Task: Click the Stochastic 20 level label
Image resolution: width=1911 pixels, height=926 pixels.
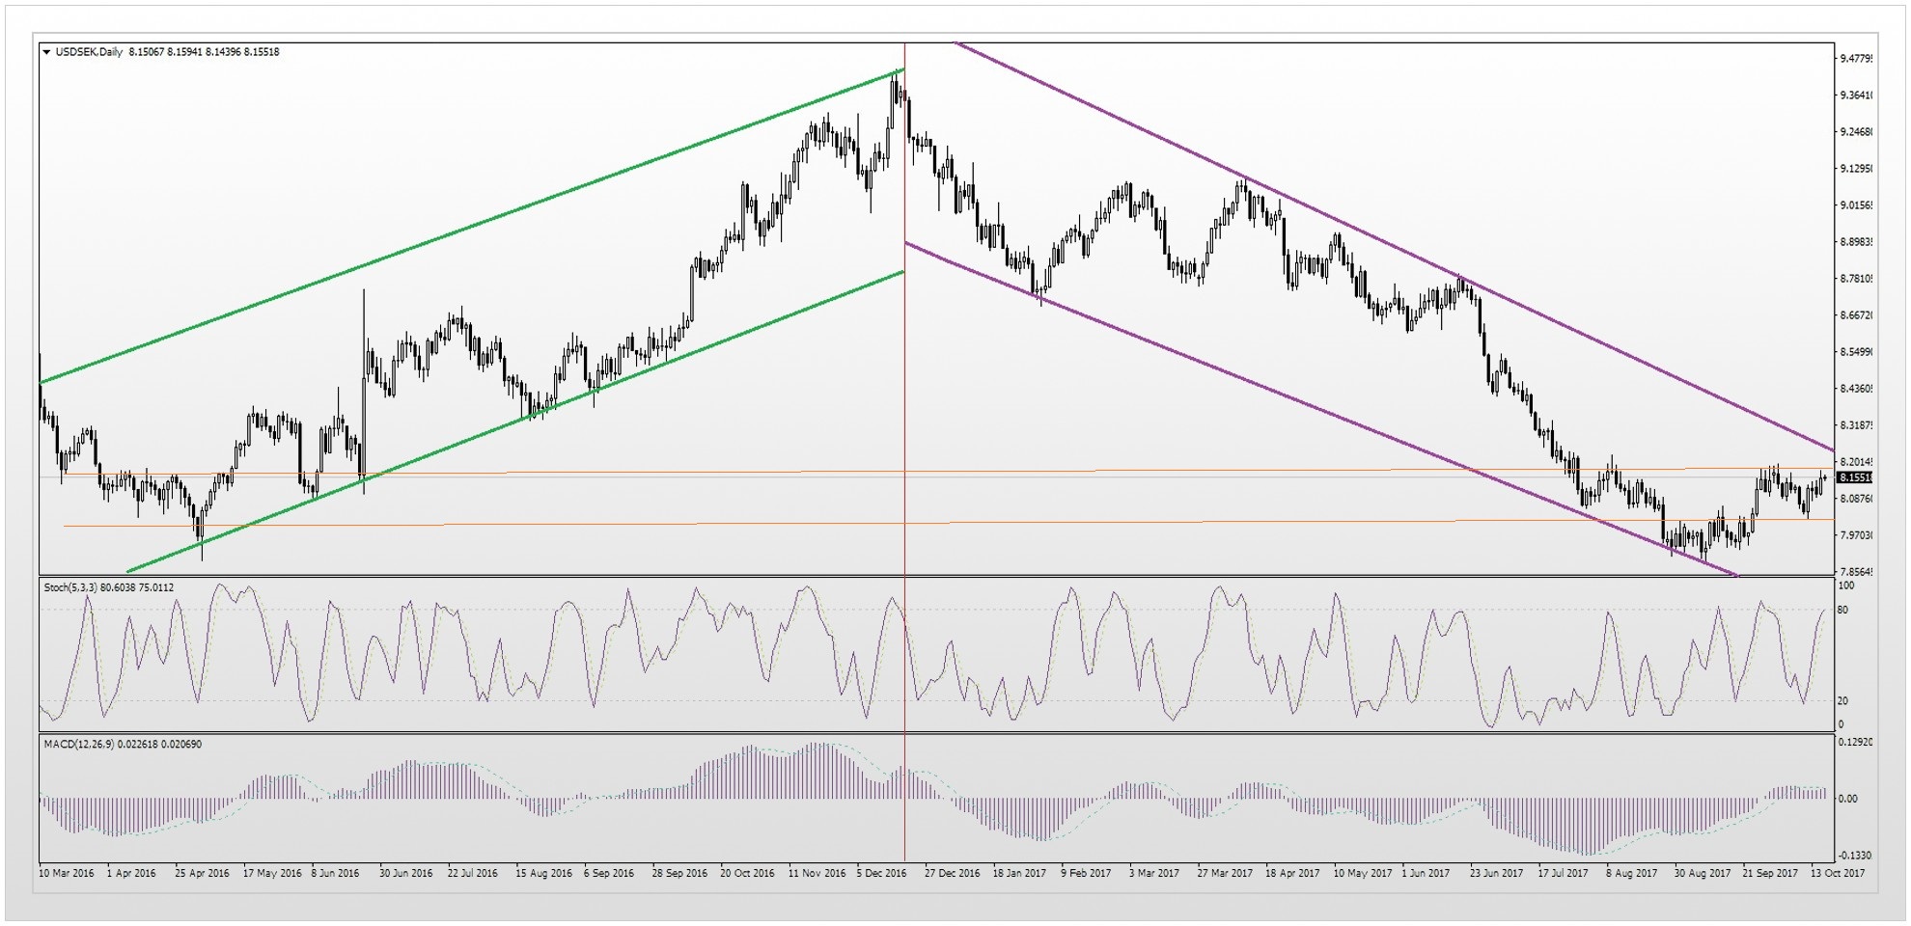Action: tap(1842, 700)
